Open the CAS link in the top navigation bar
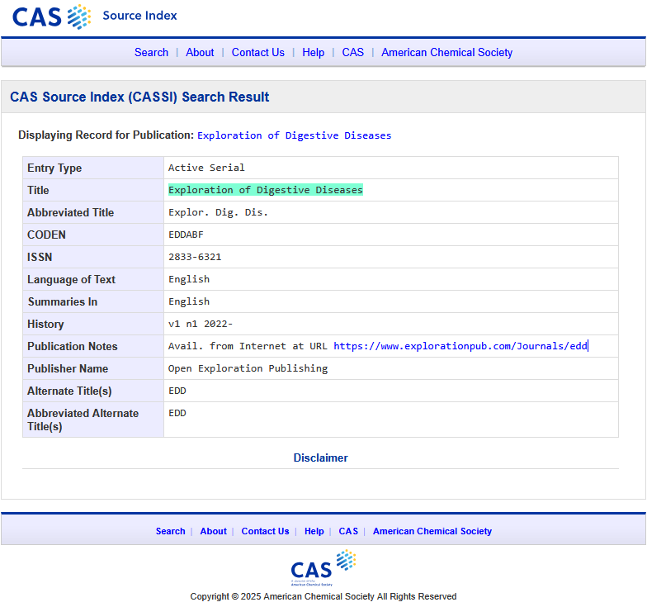 click(x=353, y=53)
